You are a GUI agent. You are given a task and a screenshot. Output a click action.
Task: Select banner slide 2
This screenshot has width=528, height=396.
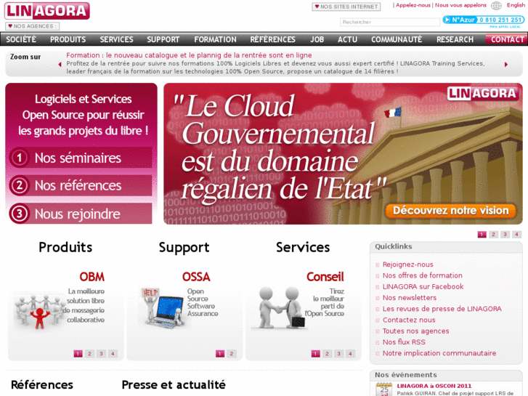click(x=493, y=235)
